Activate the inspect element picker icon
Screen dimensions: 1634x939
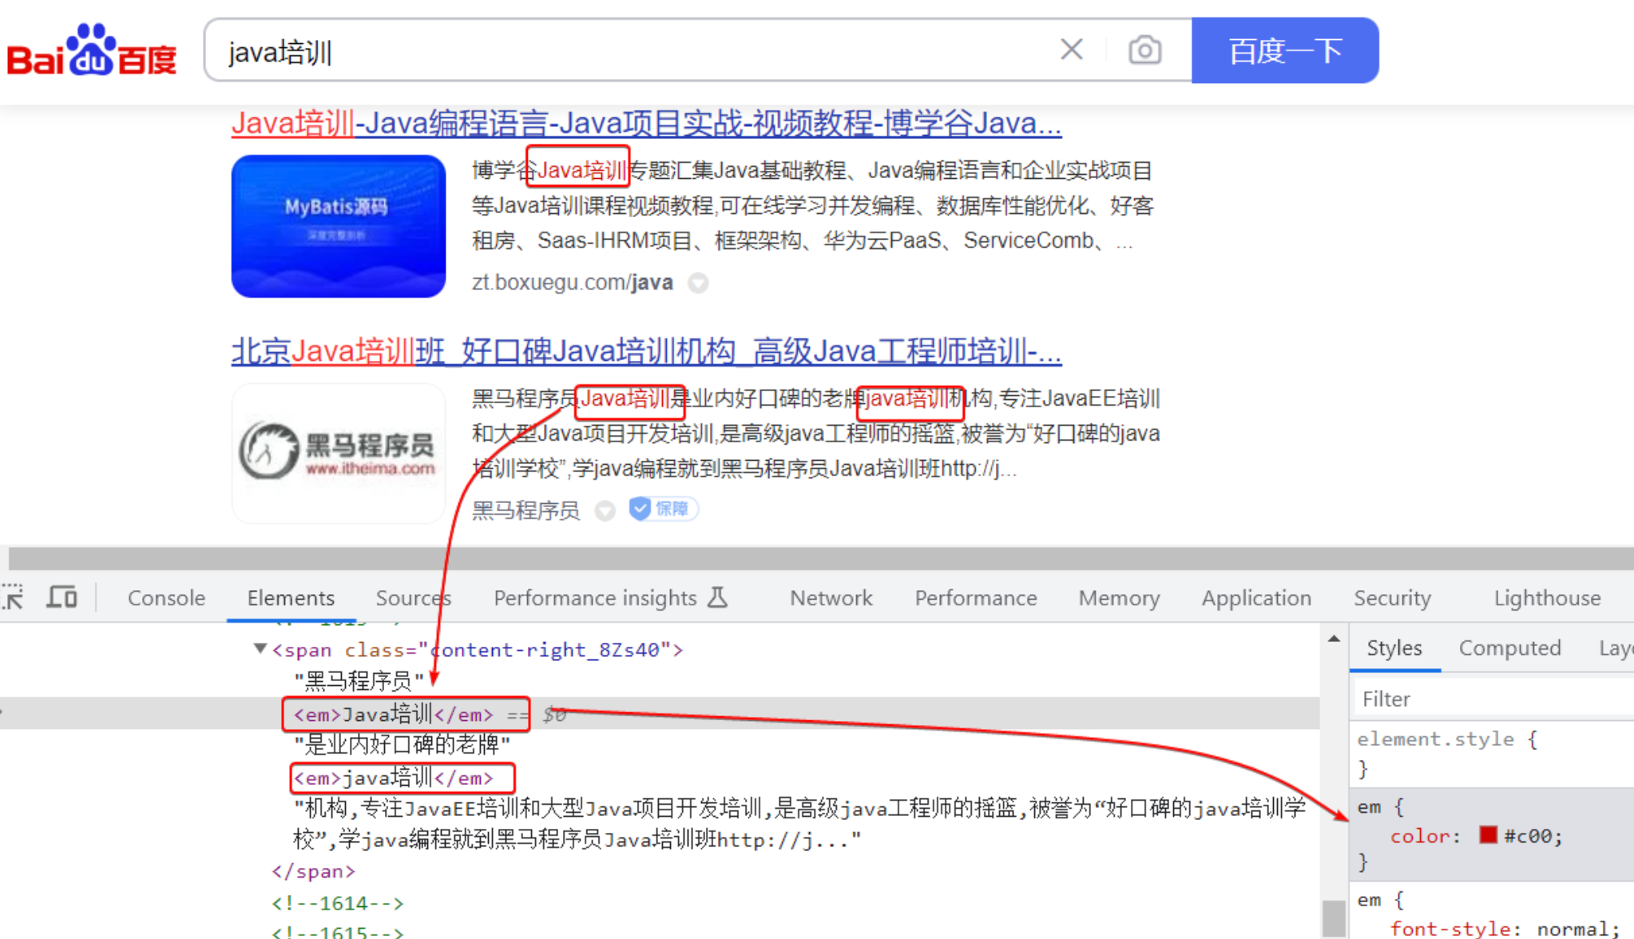pos(14,597)
